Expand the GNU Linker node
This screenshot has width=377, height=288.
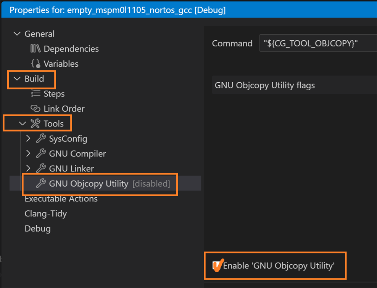click(28, 168)
